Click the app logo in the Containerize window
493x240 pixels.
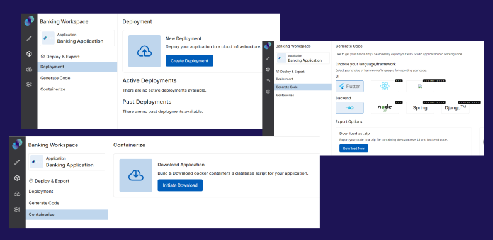17,144
